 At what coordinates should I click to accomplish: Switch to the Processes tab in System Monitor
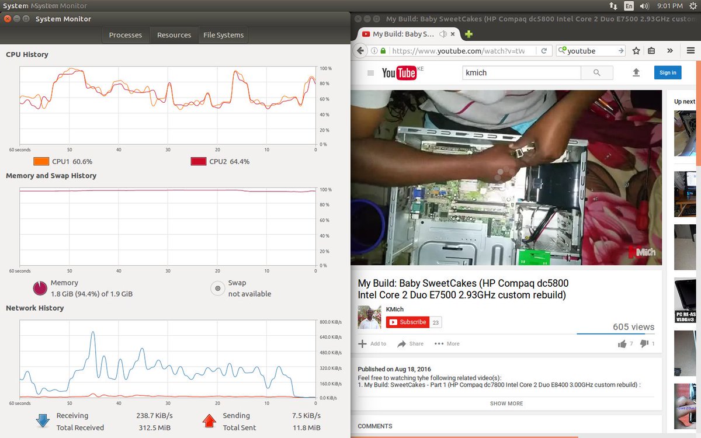125,35
